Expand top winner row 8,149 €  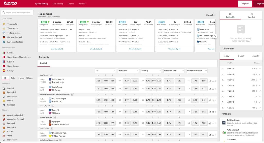click(260, 74)
